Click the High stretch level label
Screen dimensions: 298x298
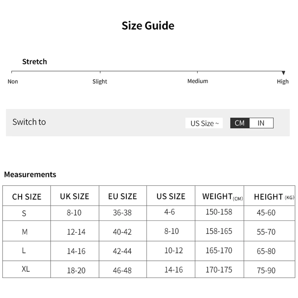click(283, 81)
